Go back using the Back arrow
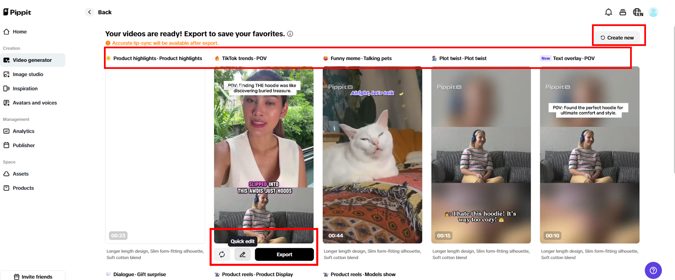This screenshot has height=280, width=675. (x=89, y=12)
